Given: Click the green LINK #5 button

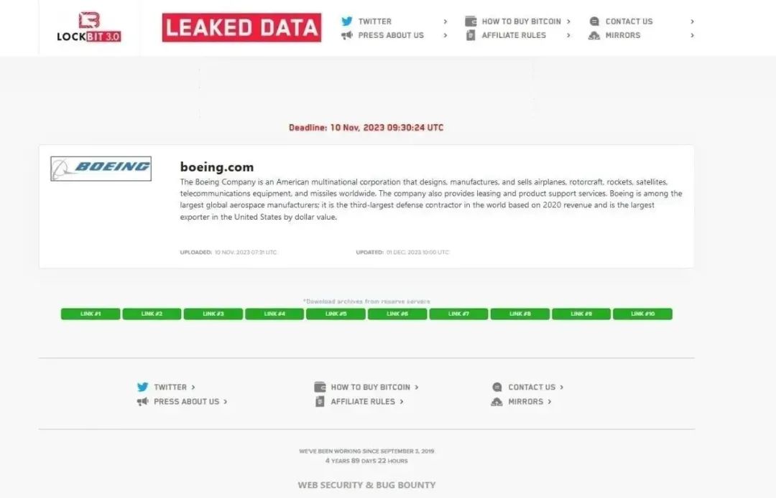Looking at the screenshot, I should click(x=336, y=314).
